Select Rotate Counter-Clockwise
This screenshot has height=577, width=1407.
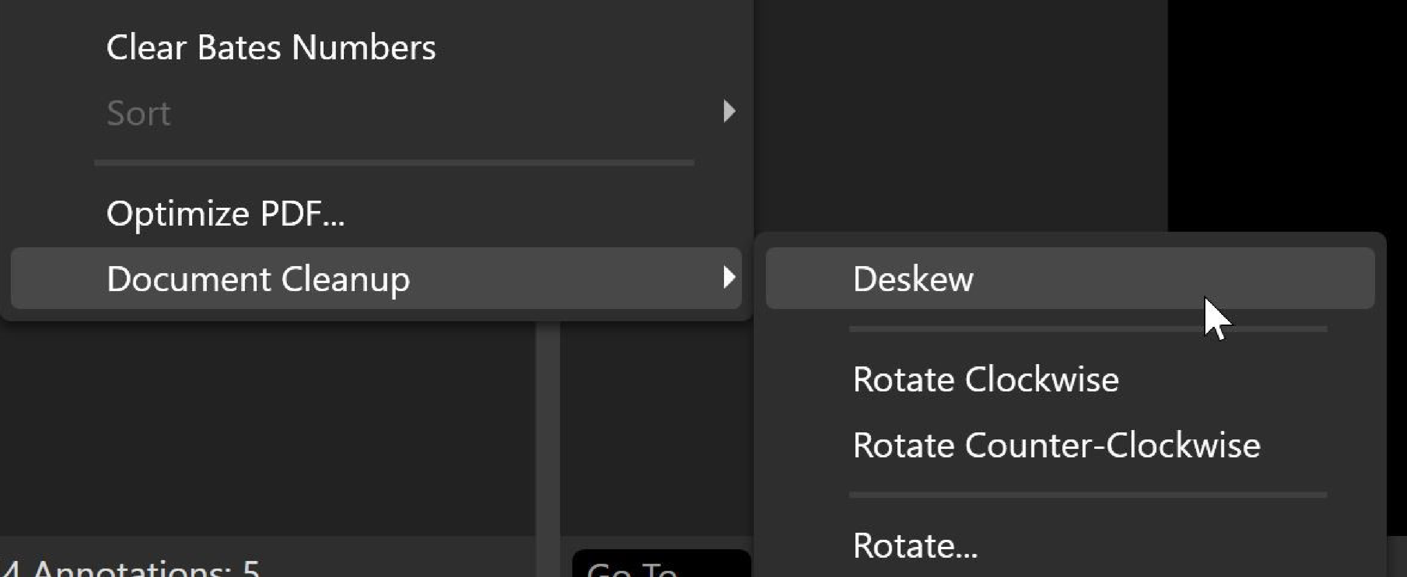tap(1057, 445)
